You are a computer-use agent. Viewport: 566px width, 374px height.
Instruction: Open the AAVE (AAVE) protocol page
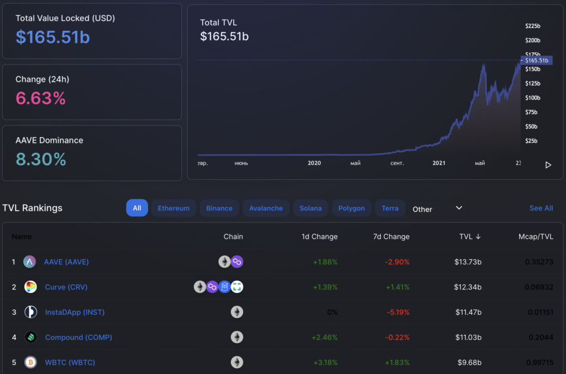[66, 261]
